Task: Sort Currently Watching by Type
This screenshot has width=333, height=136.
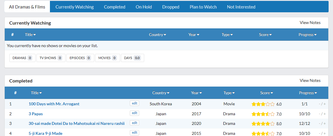Action: [227, 35]
